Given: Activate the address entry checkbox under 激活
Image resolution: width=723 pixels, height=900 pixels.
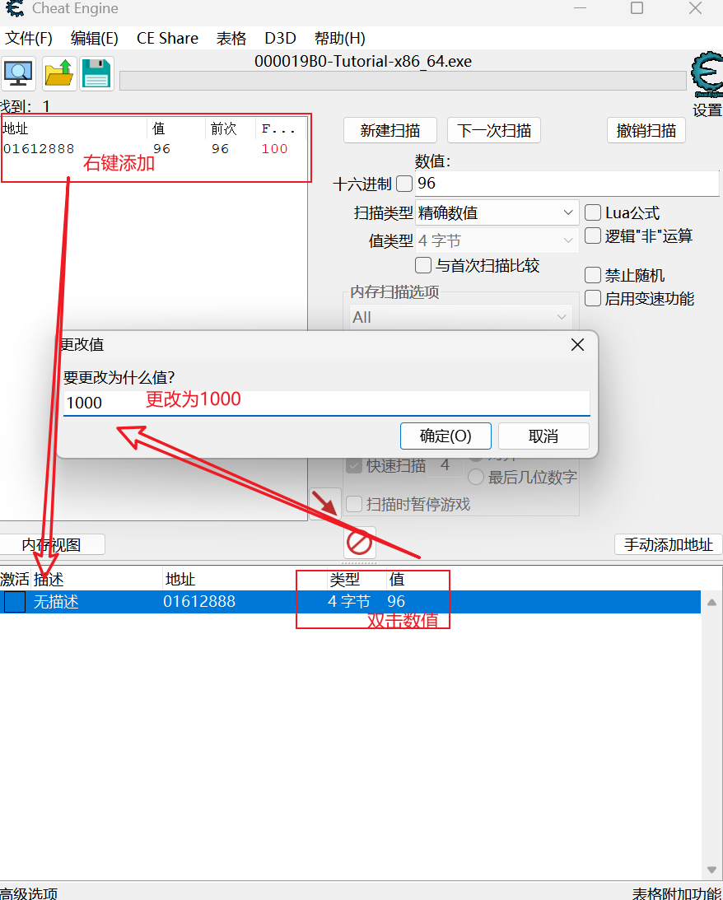Looking at the screenshot, I should (13, 602).
